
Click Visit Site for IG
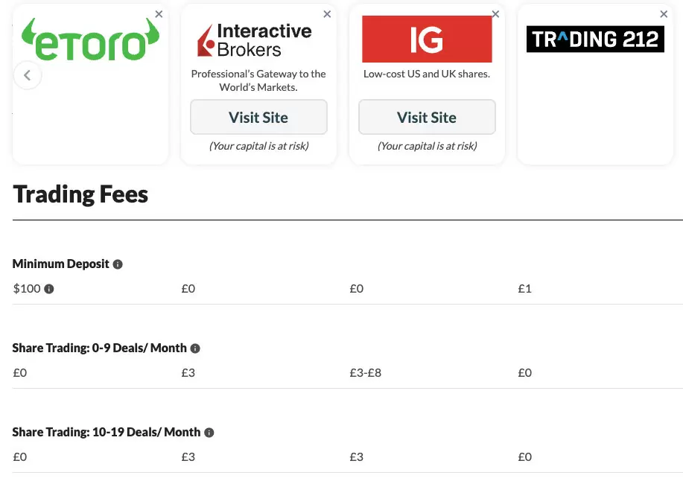(426, 117)
